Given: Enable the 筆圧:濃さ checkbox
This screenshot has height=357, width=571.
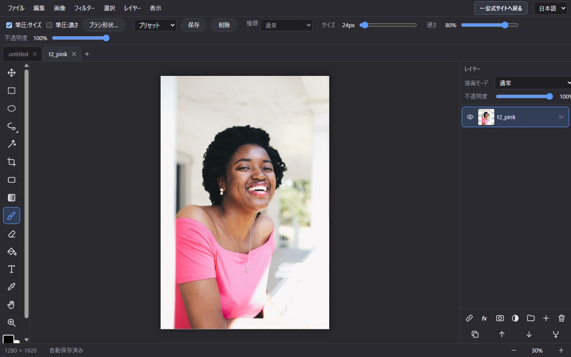Looking at the screenshot, I should point(50,25).
